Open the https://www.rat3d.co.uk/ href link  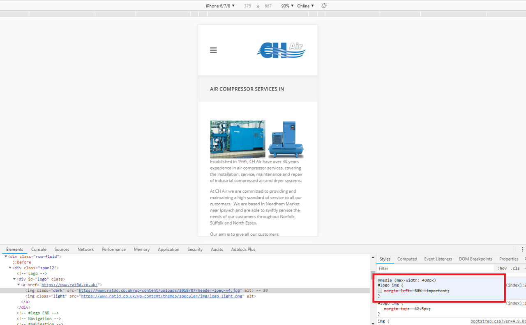coord(69,285)
